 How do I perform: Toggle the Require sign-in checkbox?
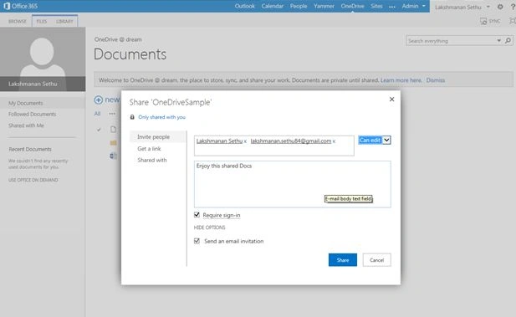click(197, 215)
